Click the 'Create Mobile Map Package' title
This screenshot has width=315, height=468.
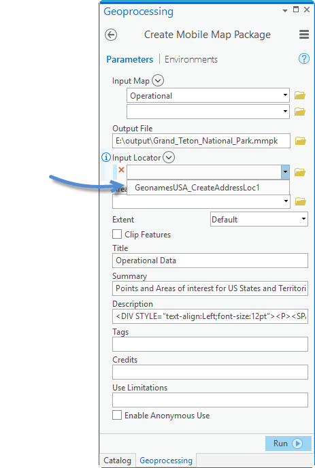(208, 35)
